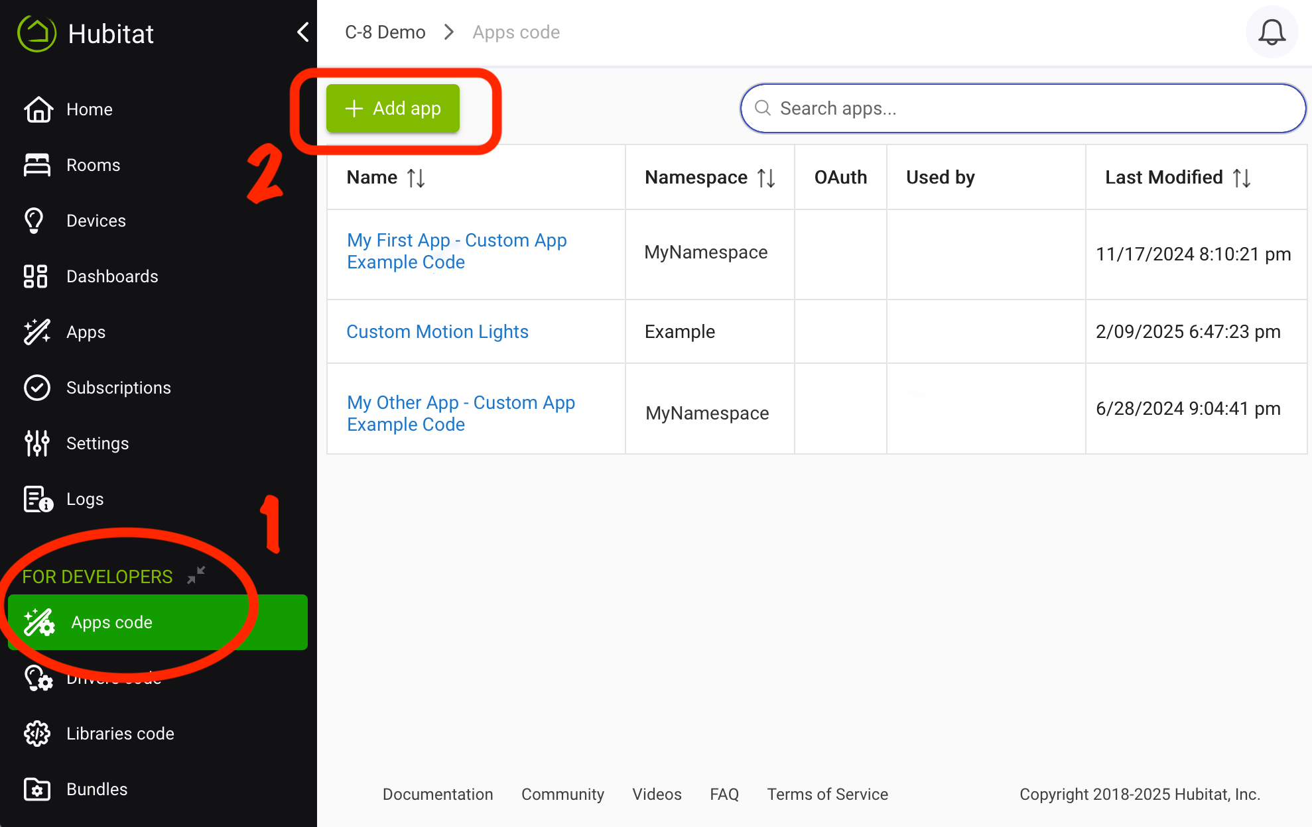Viewport: 1312px width, 827px height.
Task: Click the Apps magic wand icon
Action: [x=37, y=332]
